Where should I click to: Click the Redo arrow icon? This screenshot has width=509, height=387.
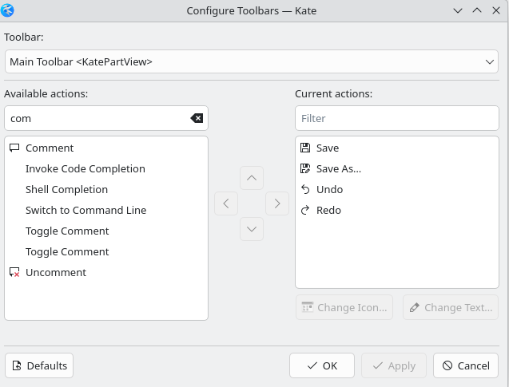click(305, 210)
